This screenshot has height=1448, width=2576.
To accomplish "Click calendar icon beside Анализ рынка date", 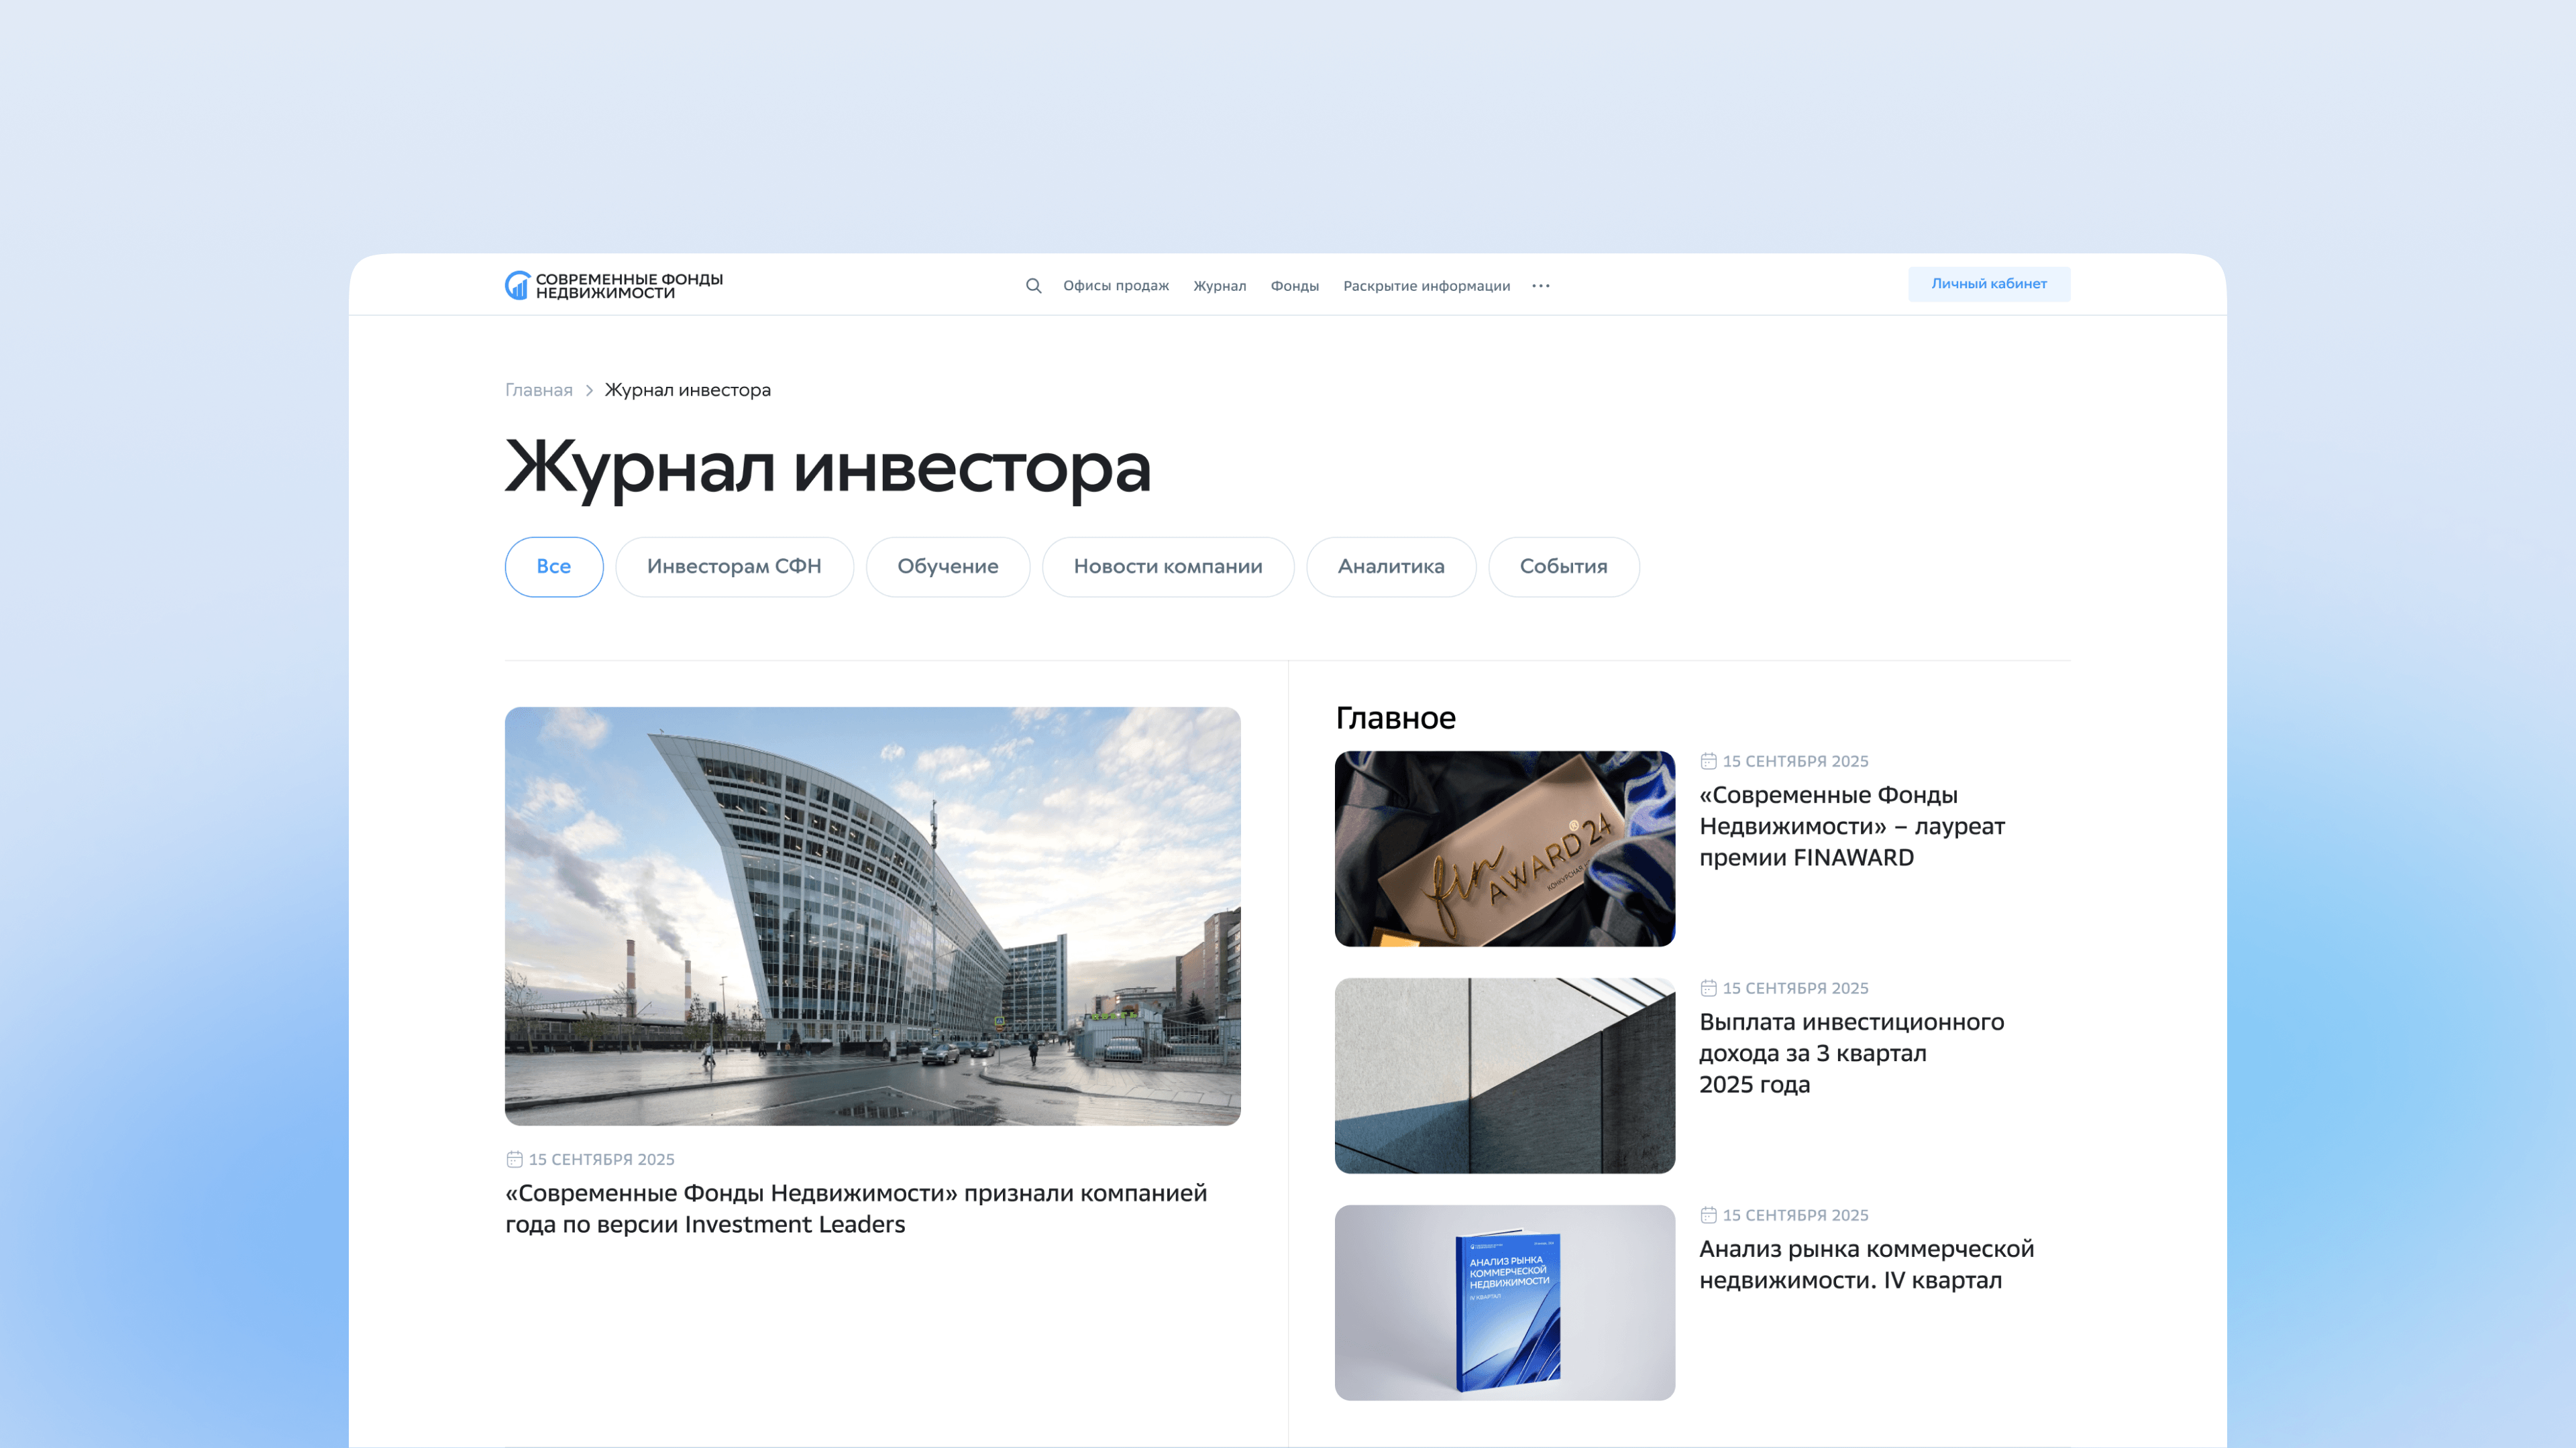I will click(1708, 1215).
